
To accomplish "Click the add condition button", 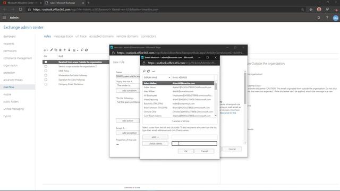I will point(128,91).
